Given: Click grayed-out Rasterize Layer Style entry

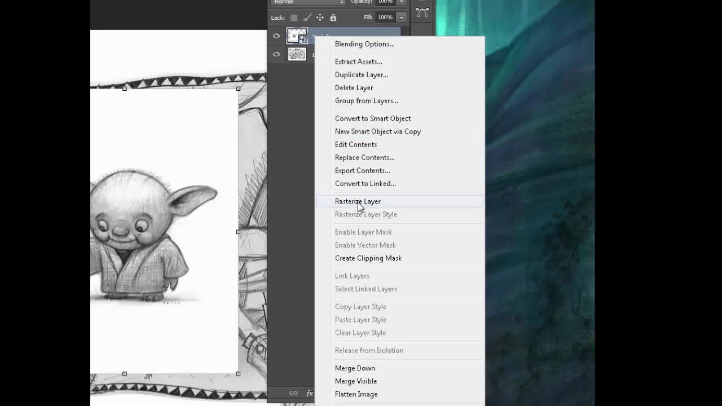Looking at the screenshot, I should 366,214.
